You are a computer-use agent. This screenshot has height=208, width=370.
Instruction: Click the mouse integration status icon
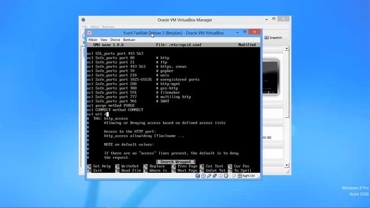(x=234, y=176)
